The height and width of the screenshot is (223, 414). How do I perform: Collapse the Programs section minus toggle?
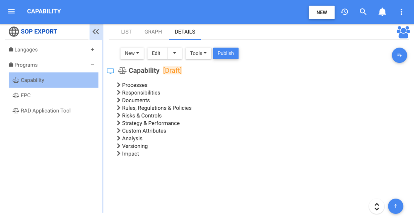tap(92, 65)
